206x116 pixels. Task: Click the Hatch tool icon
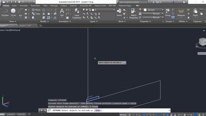26,18
